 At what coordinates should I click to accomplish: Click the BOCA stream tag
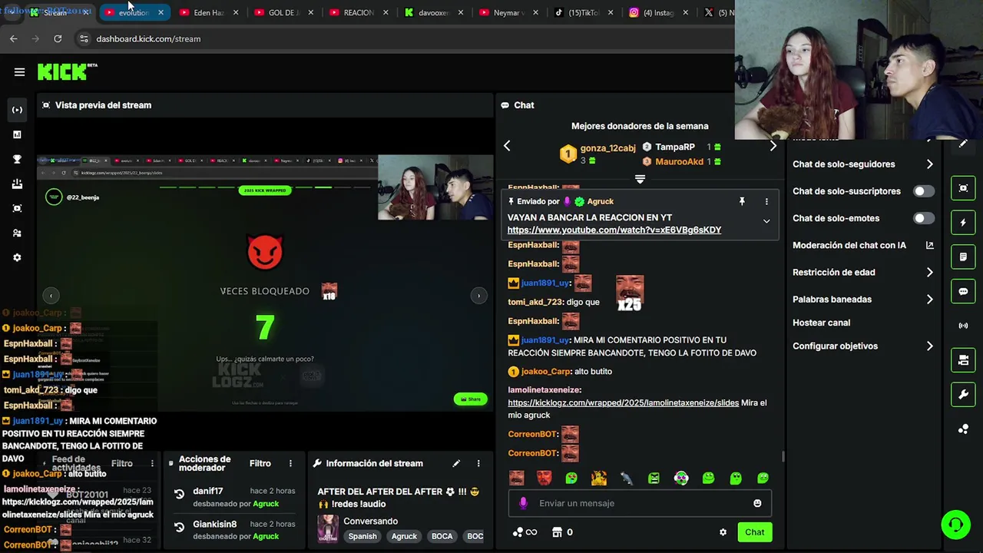tap(442, 536)
